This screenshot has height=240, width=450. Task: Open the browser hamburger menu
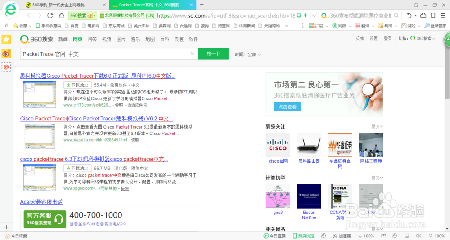443,15
